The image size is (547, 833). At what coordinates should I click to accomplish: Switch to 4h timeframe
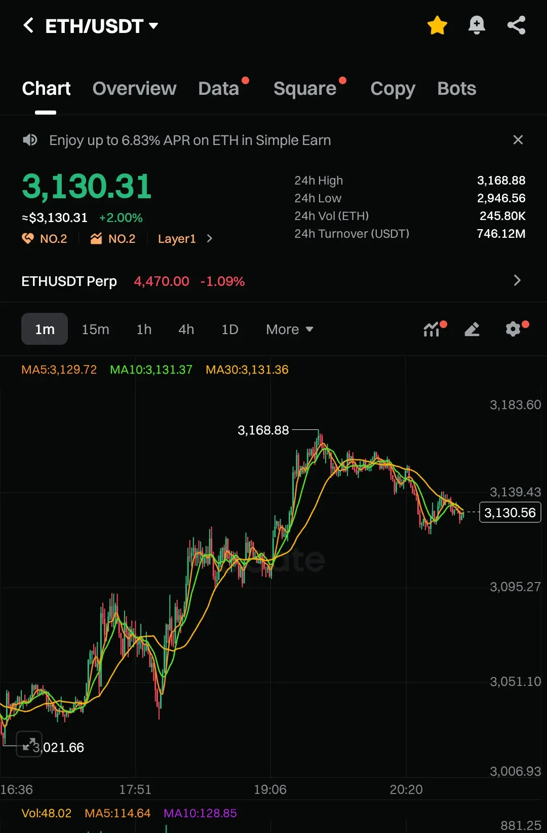[x=186, y=330]
